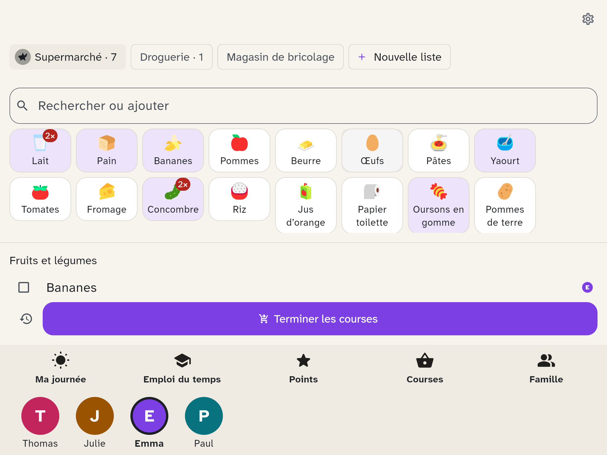Add Jus d'orange tile
The image size is (607, 455).
pyautogui.click(x=306, y=205)
